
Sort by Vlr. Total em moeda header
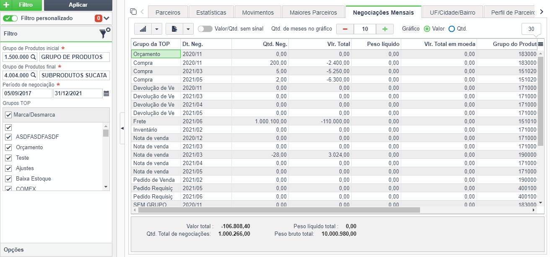(x=439, y=44)
